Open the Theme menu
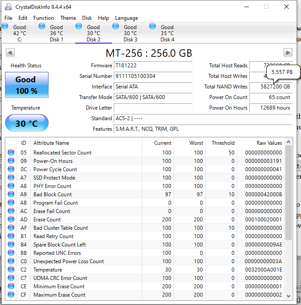301x305 pixels. tap(68, 18)
